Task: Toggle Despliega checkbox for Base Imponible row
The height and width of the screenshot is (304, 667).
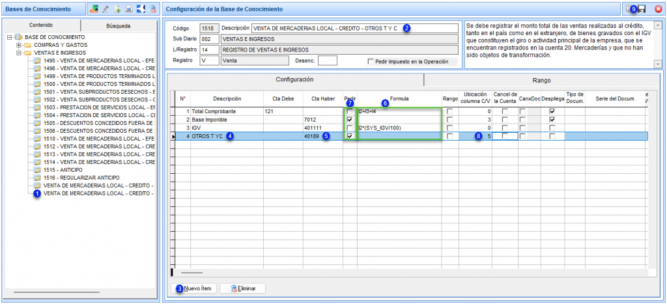Action: point(552,120)
